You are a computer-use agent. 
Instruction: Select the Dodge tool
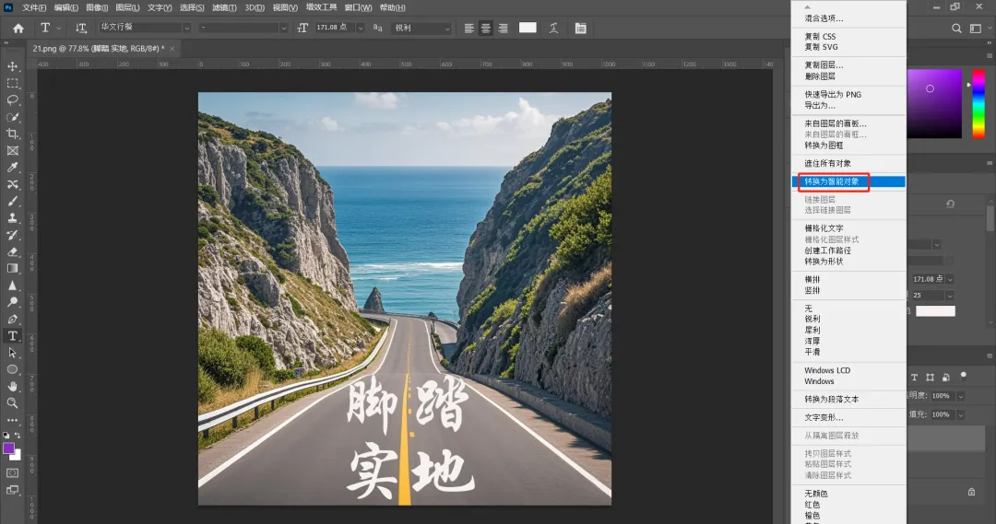click(12, 302)
